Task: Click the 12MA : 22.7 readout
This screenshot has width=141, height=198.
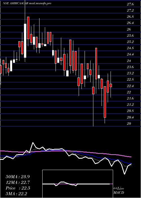Action: [18, 183]
